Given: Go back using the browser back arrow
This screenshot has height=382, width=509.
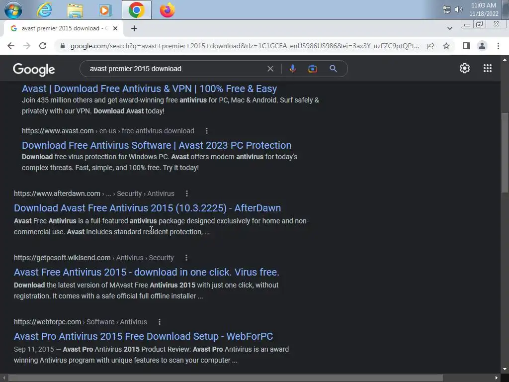Looking at the screenshot, I should 11,46.
